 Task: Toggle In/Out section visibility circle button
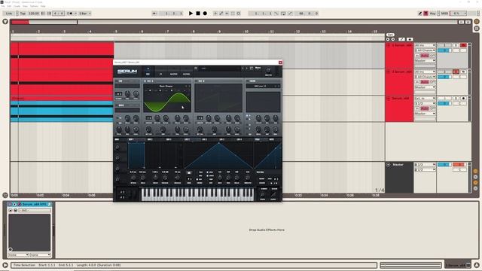coord(475,171)
